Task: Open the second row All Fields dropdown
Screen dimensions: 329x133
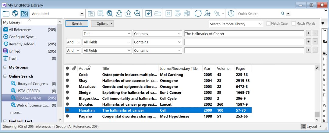Action: 107,42
